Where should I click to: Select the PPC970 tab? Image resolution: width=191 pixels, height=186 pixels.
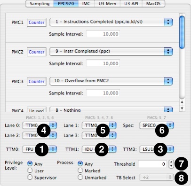pyautogui.click(x=66, y=4)
